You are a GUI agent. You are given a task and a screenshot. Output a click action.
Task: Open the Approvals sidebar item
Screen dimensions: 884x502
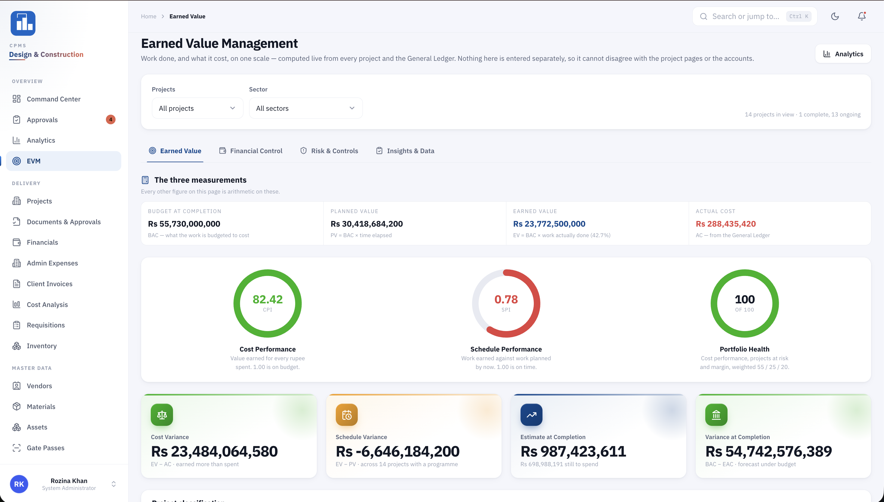tap(64, 120)
